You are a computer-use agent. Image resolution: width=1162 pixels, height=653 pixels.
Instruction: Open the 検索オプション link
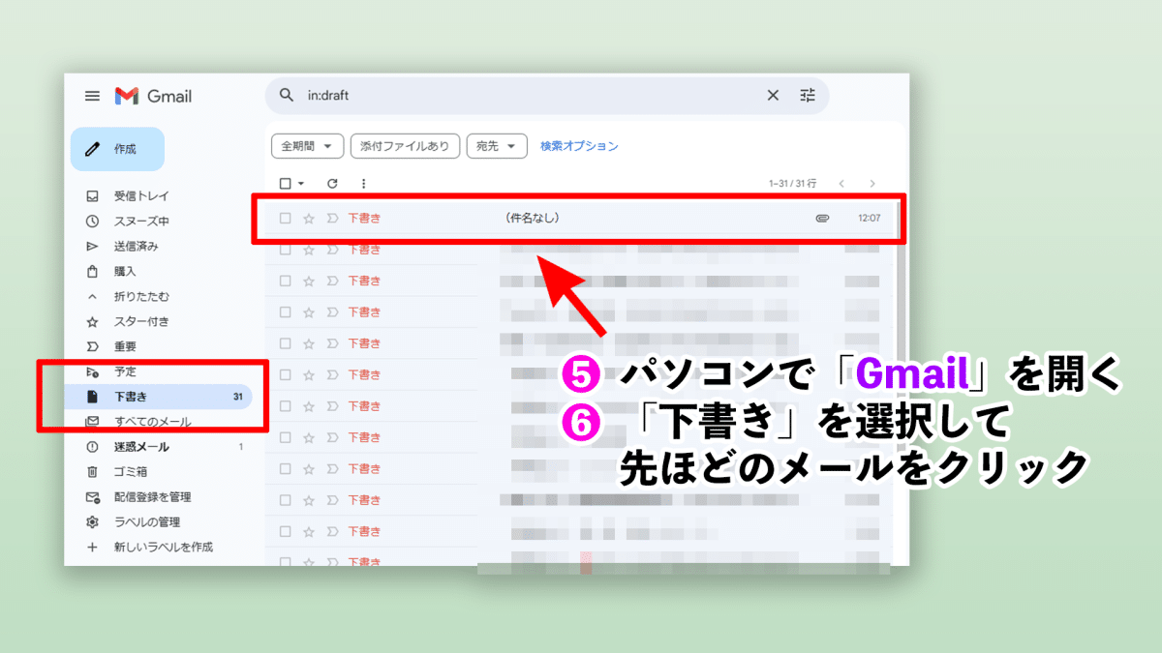pos(579,146)
